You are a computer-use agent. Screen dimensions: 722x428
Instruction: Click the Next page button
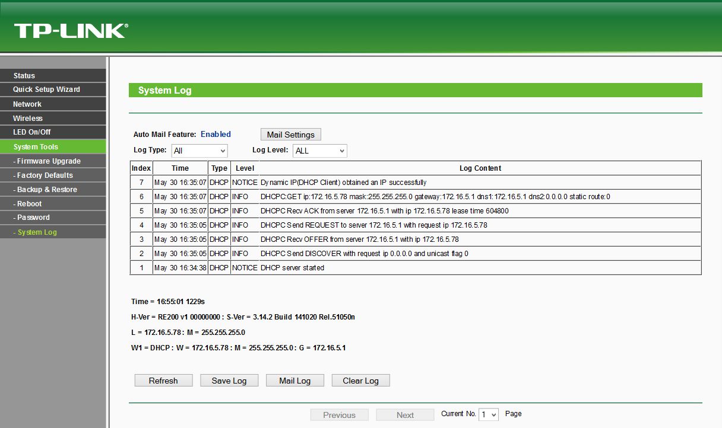(405, 415)
